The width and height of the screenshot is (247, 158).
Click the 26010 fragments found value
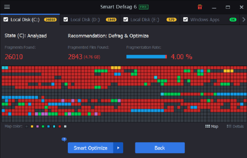coord(14,57)
